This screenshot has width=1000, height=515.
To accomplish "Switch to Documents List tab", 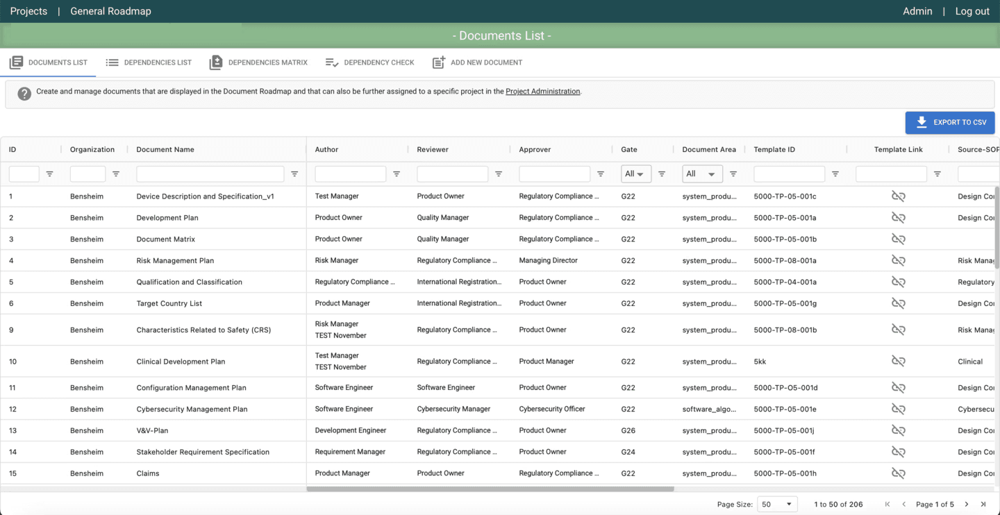I will click(x=48, y=62).
